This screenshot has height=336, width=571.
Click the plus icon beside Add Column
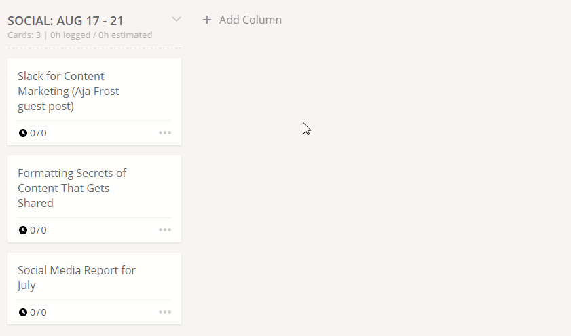207,20
